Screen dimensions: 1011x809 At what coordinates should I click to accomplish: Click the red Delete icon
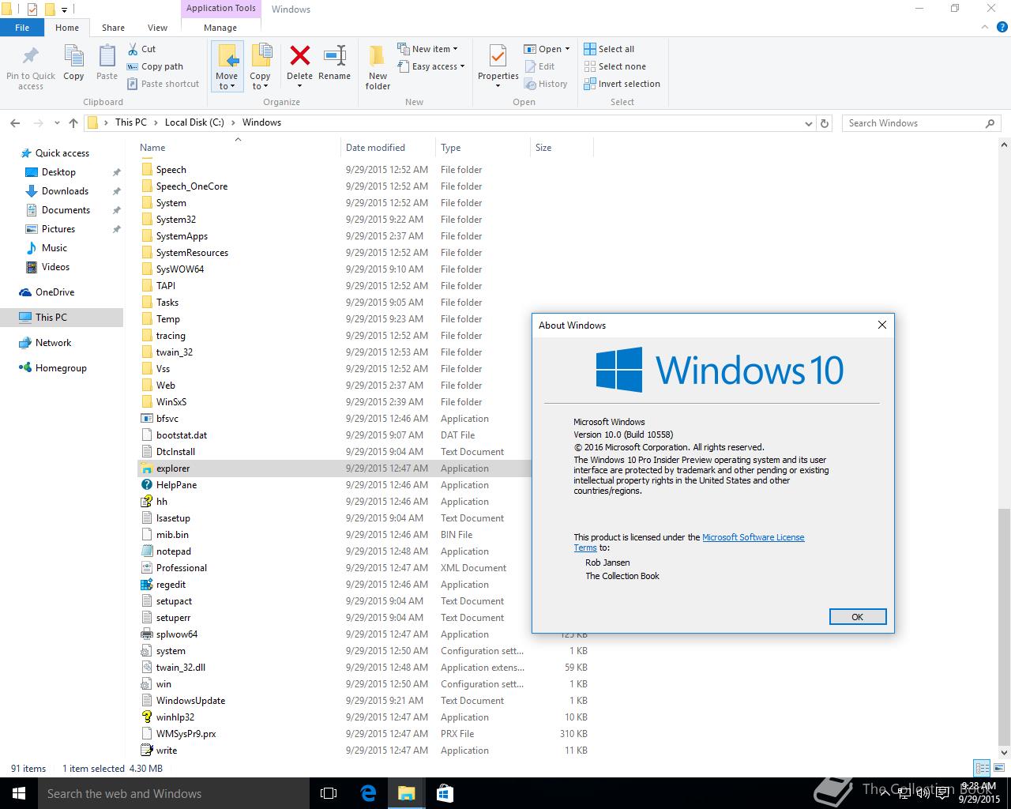point(299,55)
